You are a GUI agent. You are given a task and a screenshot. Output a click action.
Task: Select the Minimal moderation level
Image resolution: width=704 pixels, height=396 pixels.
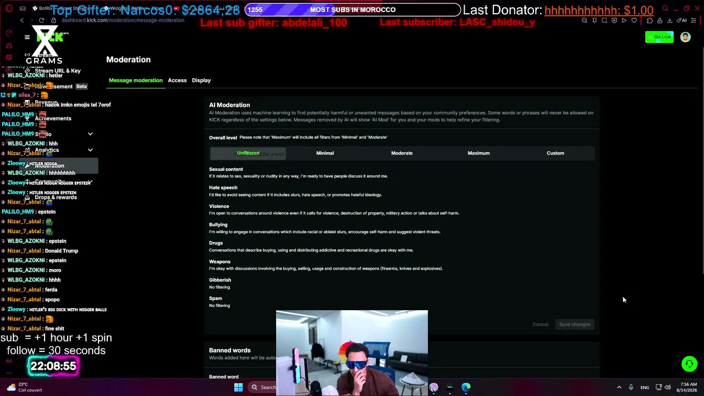coord(325,153)
